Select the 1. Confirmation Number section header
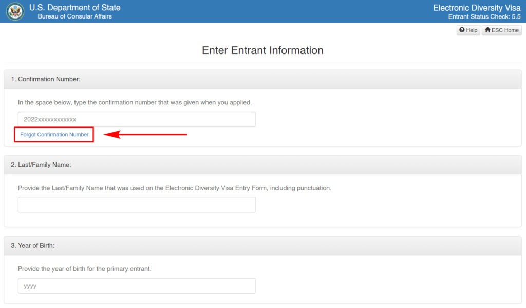Viewport: 526px width, 308px height. pos(262,79)
